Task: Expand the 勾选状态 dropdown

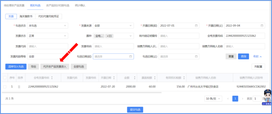Action: (48, 26)
